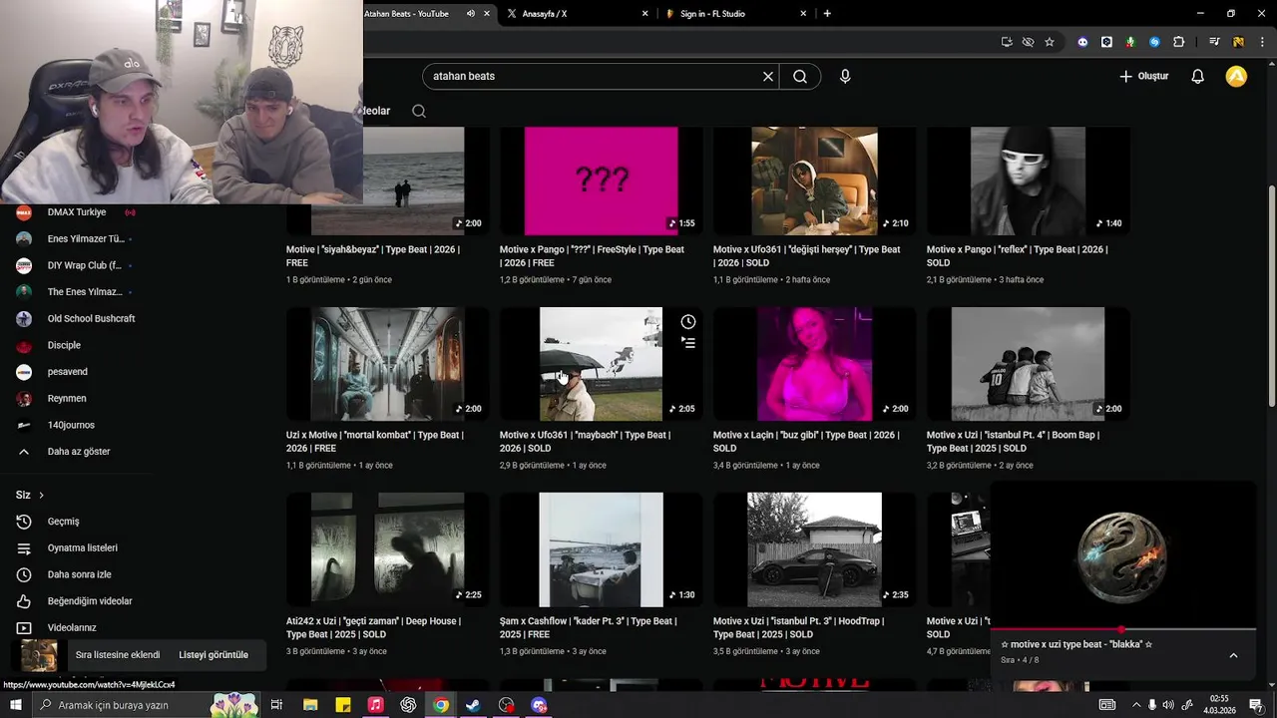Start voice search with the microphone icon

(x=845, y=76)
